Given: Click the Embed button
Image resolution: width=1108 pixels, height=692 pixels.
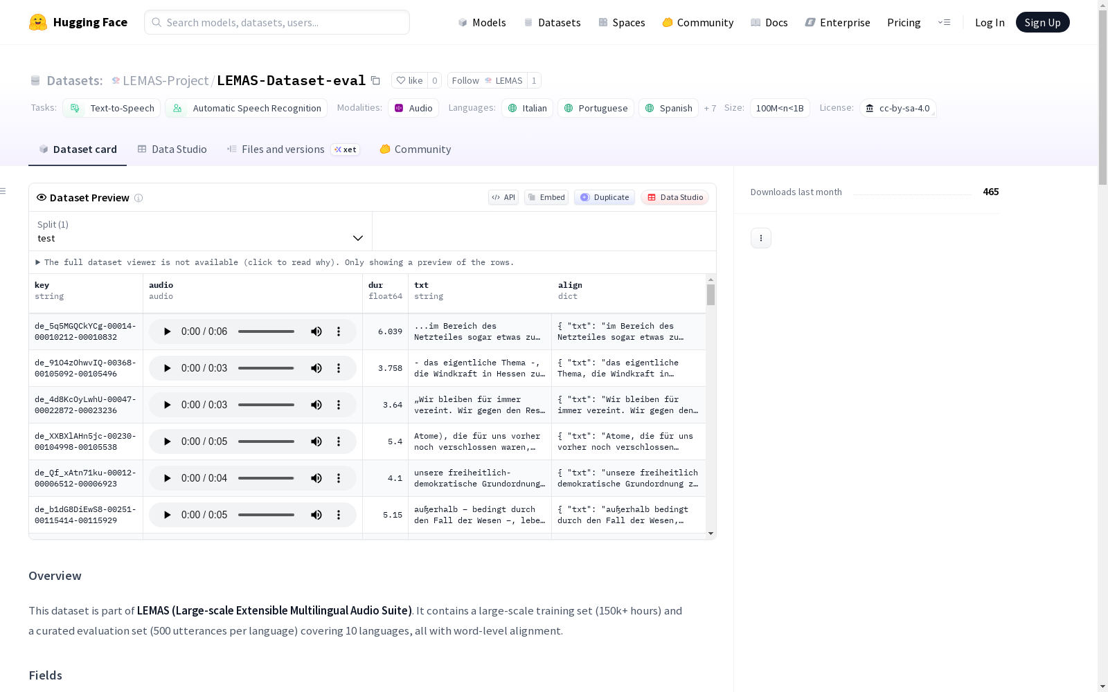Looking at the screenshot, I should (x=546, y=197).
